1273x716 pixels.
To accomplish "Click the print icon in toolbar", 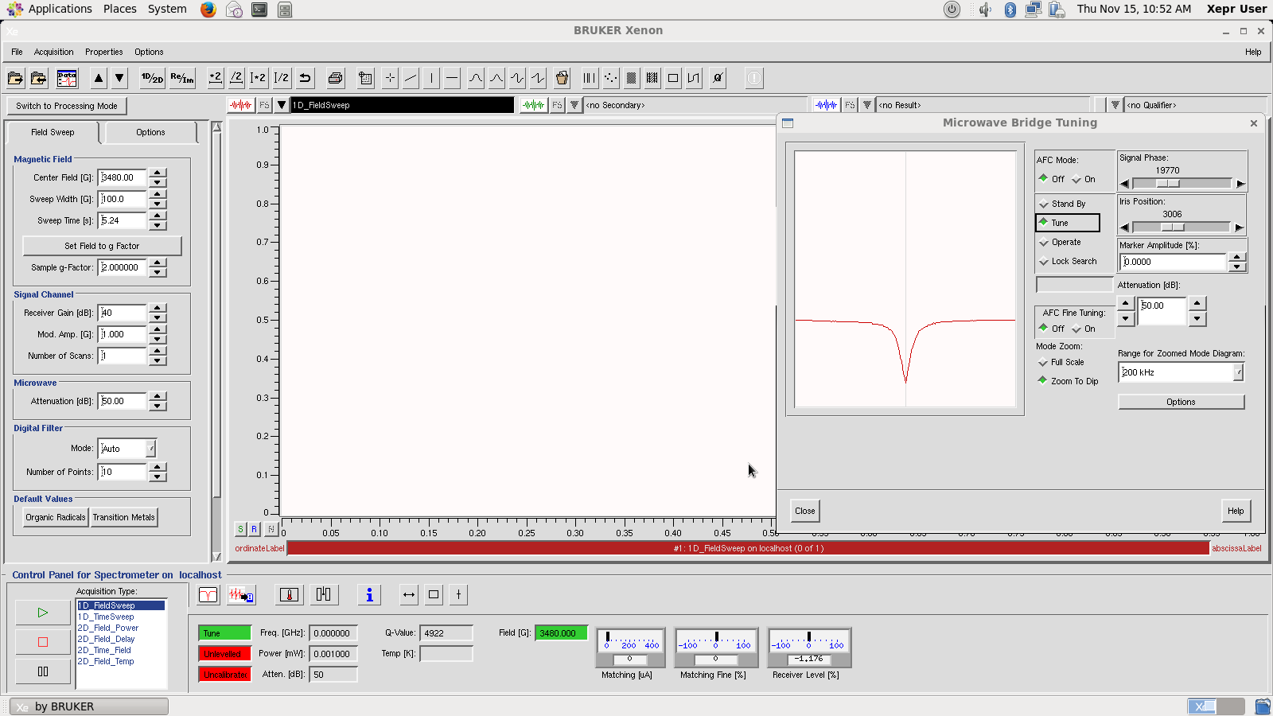I will (x=335, y=78).
